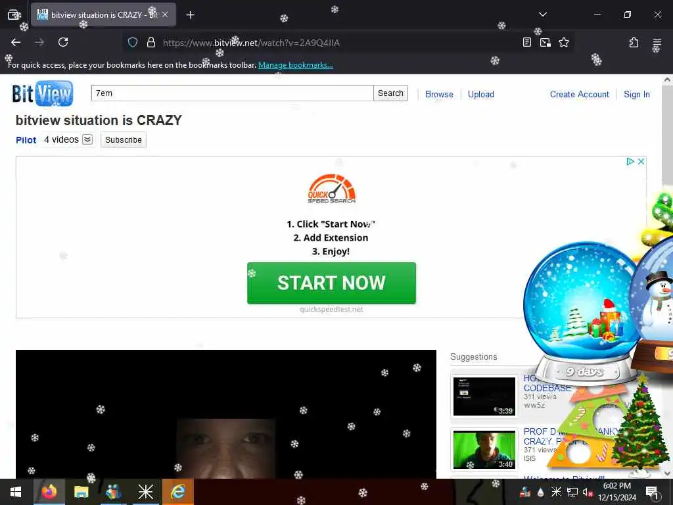Open AdChoices triangle icon on ad
The height and width of the screenshot is (505, 673).
click(x=630, y=162)
